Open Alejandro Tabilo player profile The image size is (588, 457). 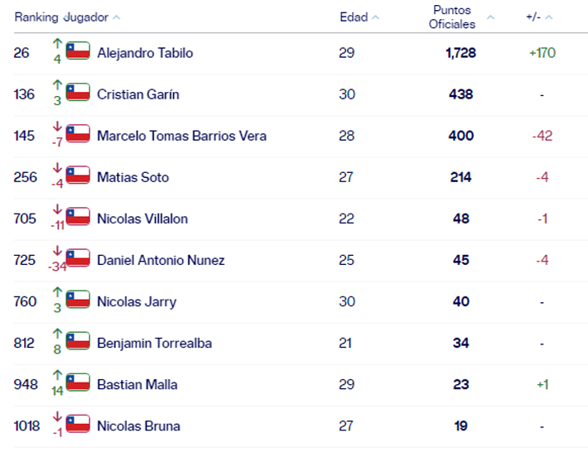[x=145, y=53]
